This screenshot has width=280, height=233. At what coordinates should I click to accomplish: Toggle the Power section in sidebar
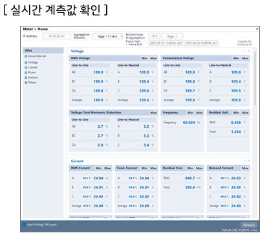coord(26,72)
